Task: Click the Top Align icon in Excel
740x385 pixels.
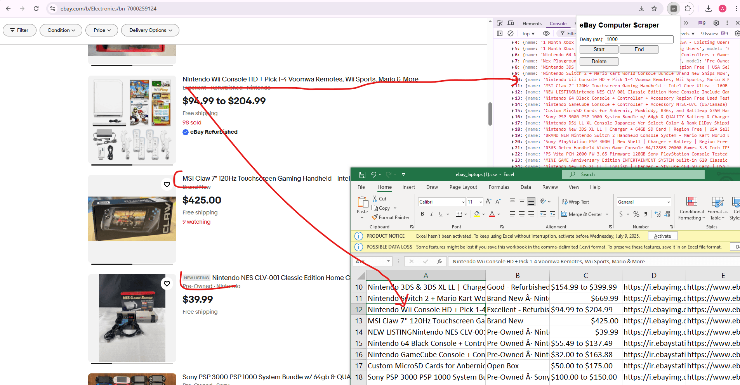Action: [512, 201]
